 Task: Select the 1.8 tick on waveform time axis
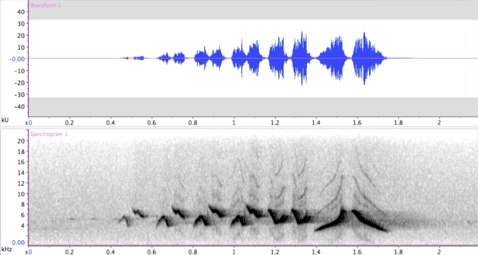click(398, 122)
